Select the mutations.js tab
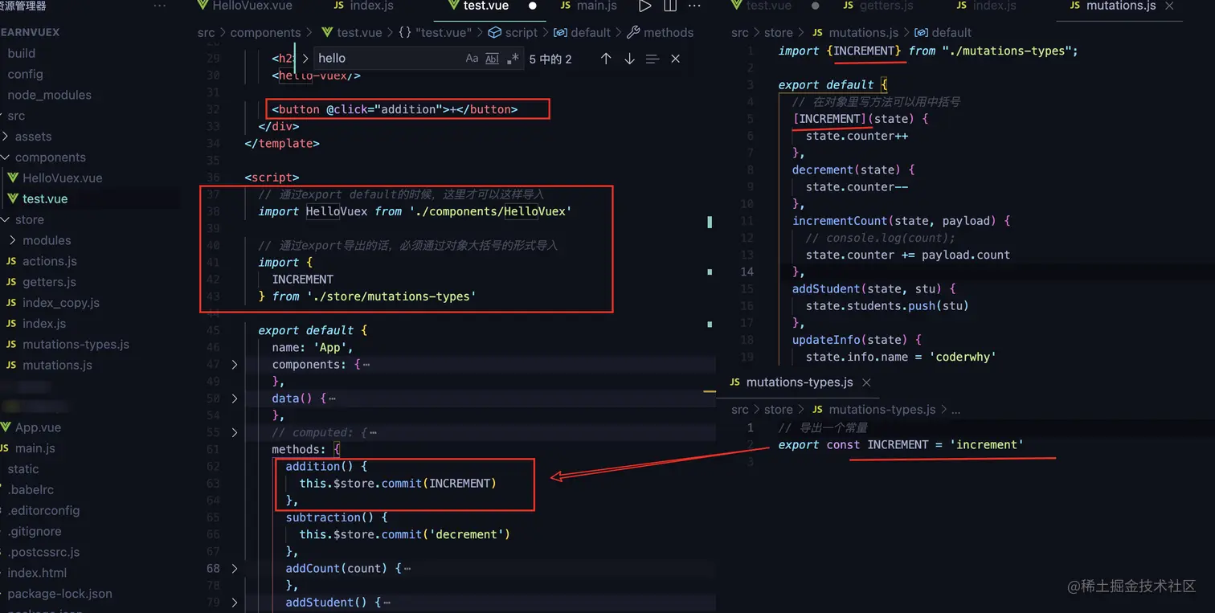Screen dimensions: 1215x613 tap(1113, 6)
